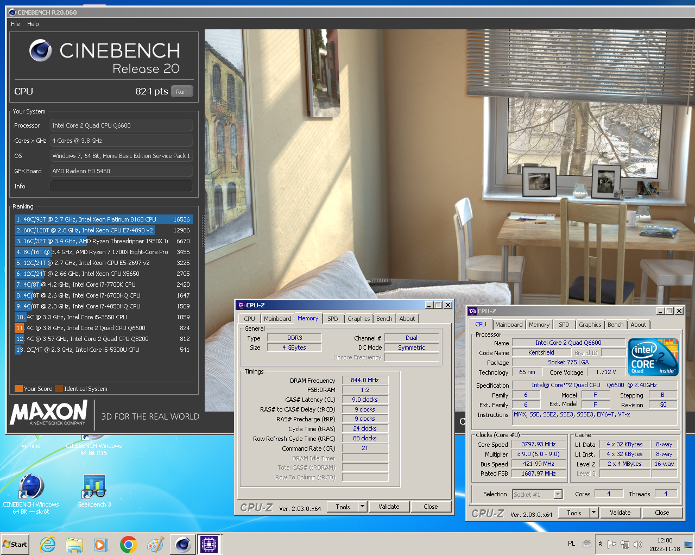Image resolution: width=695 pixels, height=556 pixels.
Task: Open the network status tray icon
Action: (x=625, y=544)
